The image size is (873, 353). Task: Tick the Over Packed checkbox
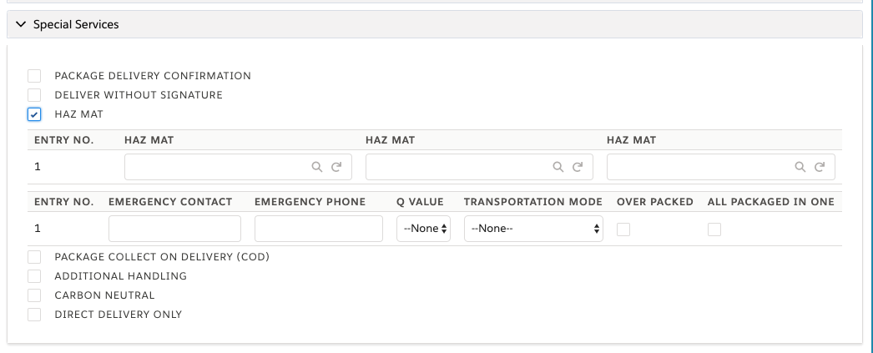623,229
